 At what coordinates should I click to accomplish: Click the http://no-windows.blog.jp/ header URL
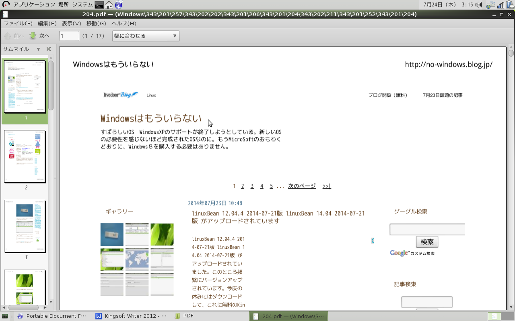(x=449, y=64)
